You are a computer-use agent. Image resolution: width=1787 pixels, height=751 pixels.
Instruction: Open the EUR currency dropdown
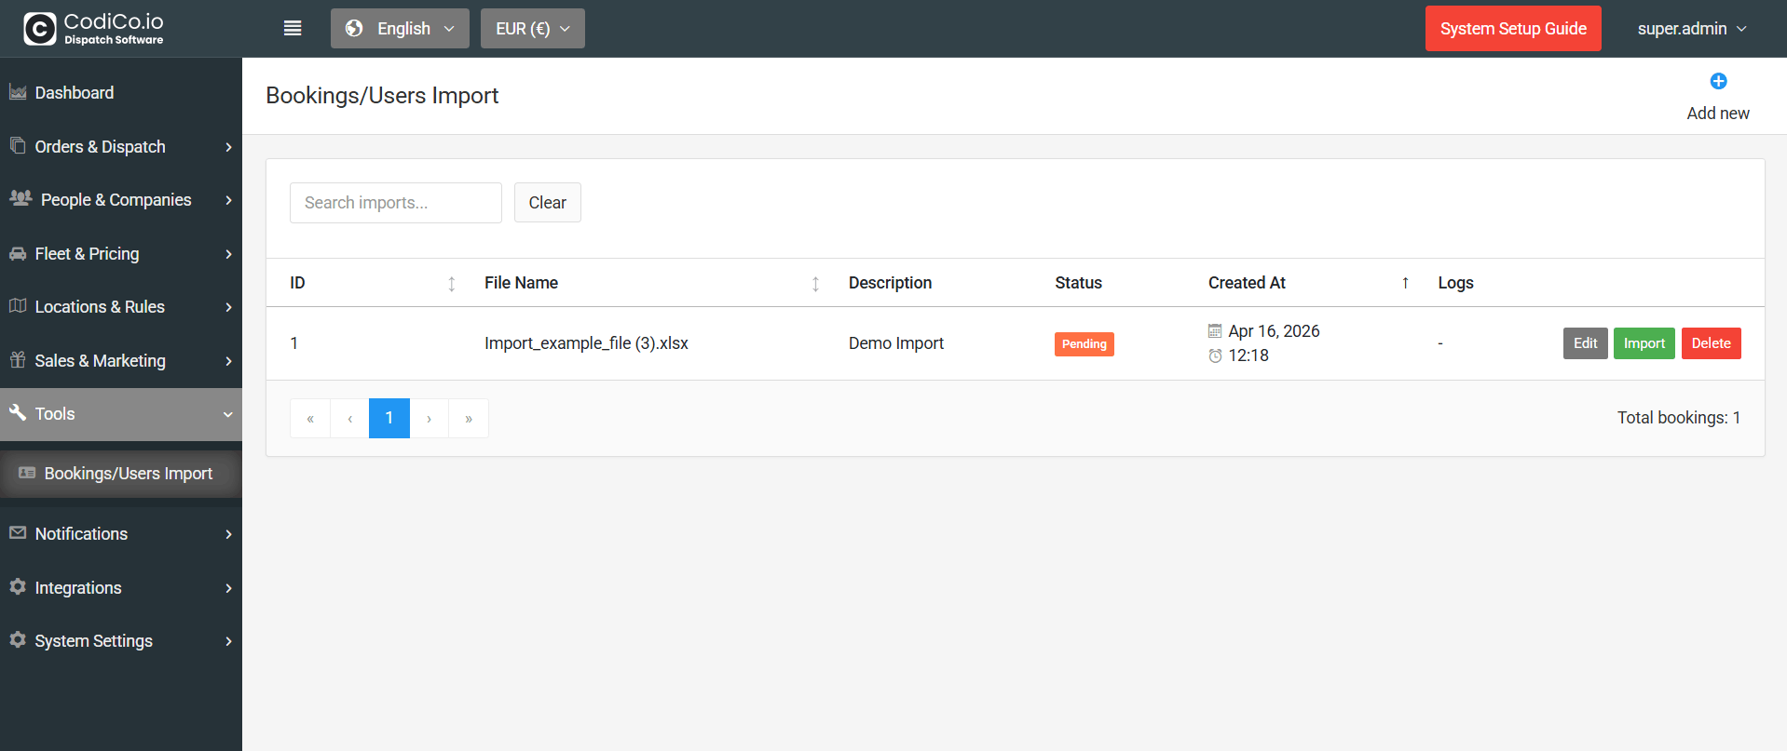(x=532, y=29)
